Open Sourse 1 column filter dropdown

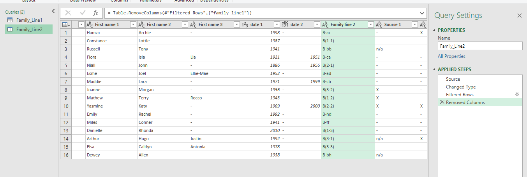tap(415, 24)
